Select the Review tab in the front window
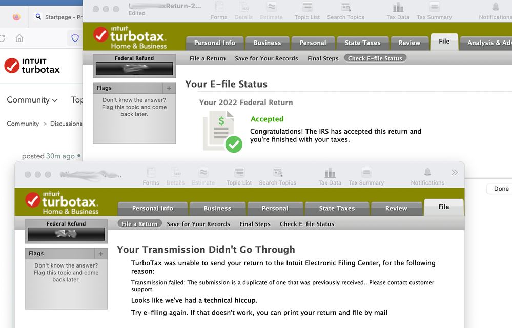Viewport: 512px width, 328px height. pyautogui.click(x=396, y=208)
